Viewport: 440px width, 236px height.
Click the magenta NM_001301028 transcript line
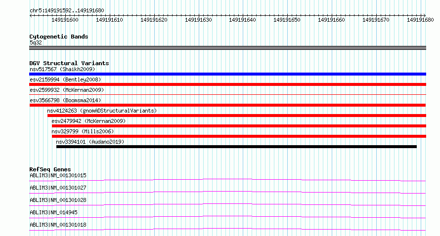click(227, 204)
